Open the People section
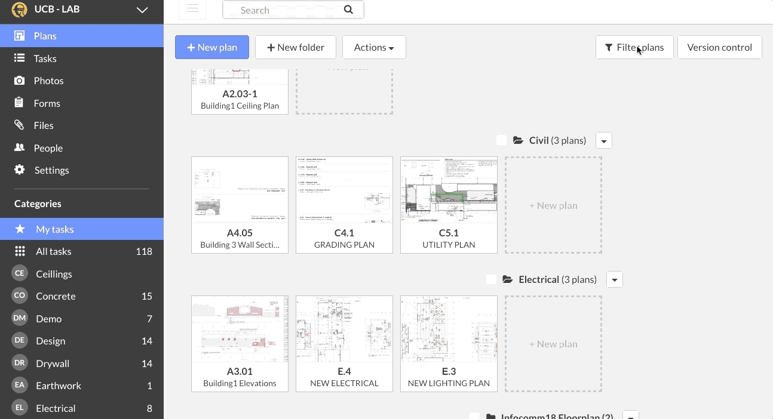The width and height of the screenshot is (773, 419). tap(48, 147)
